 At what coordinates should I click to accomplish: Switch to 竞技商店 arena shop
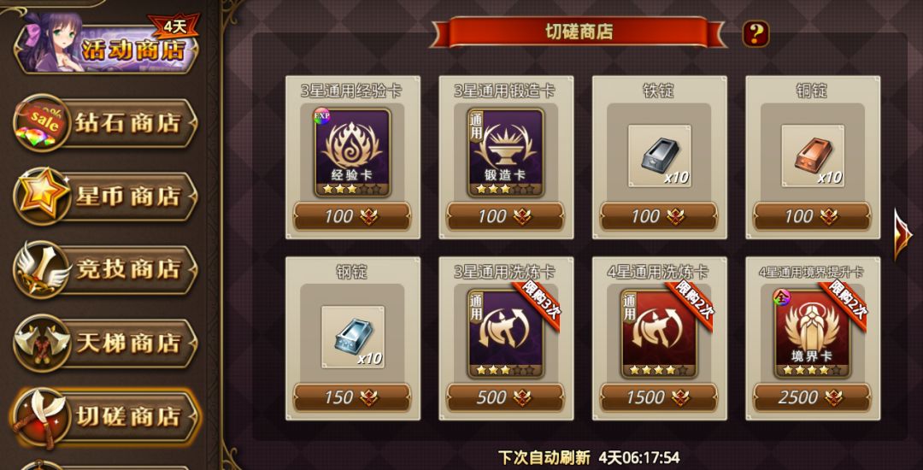coord(105,269)
